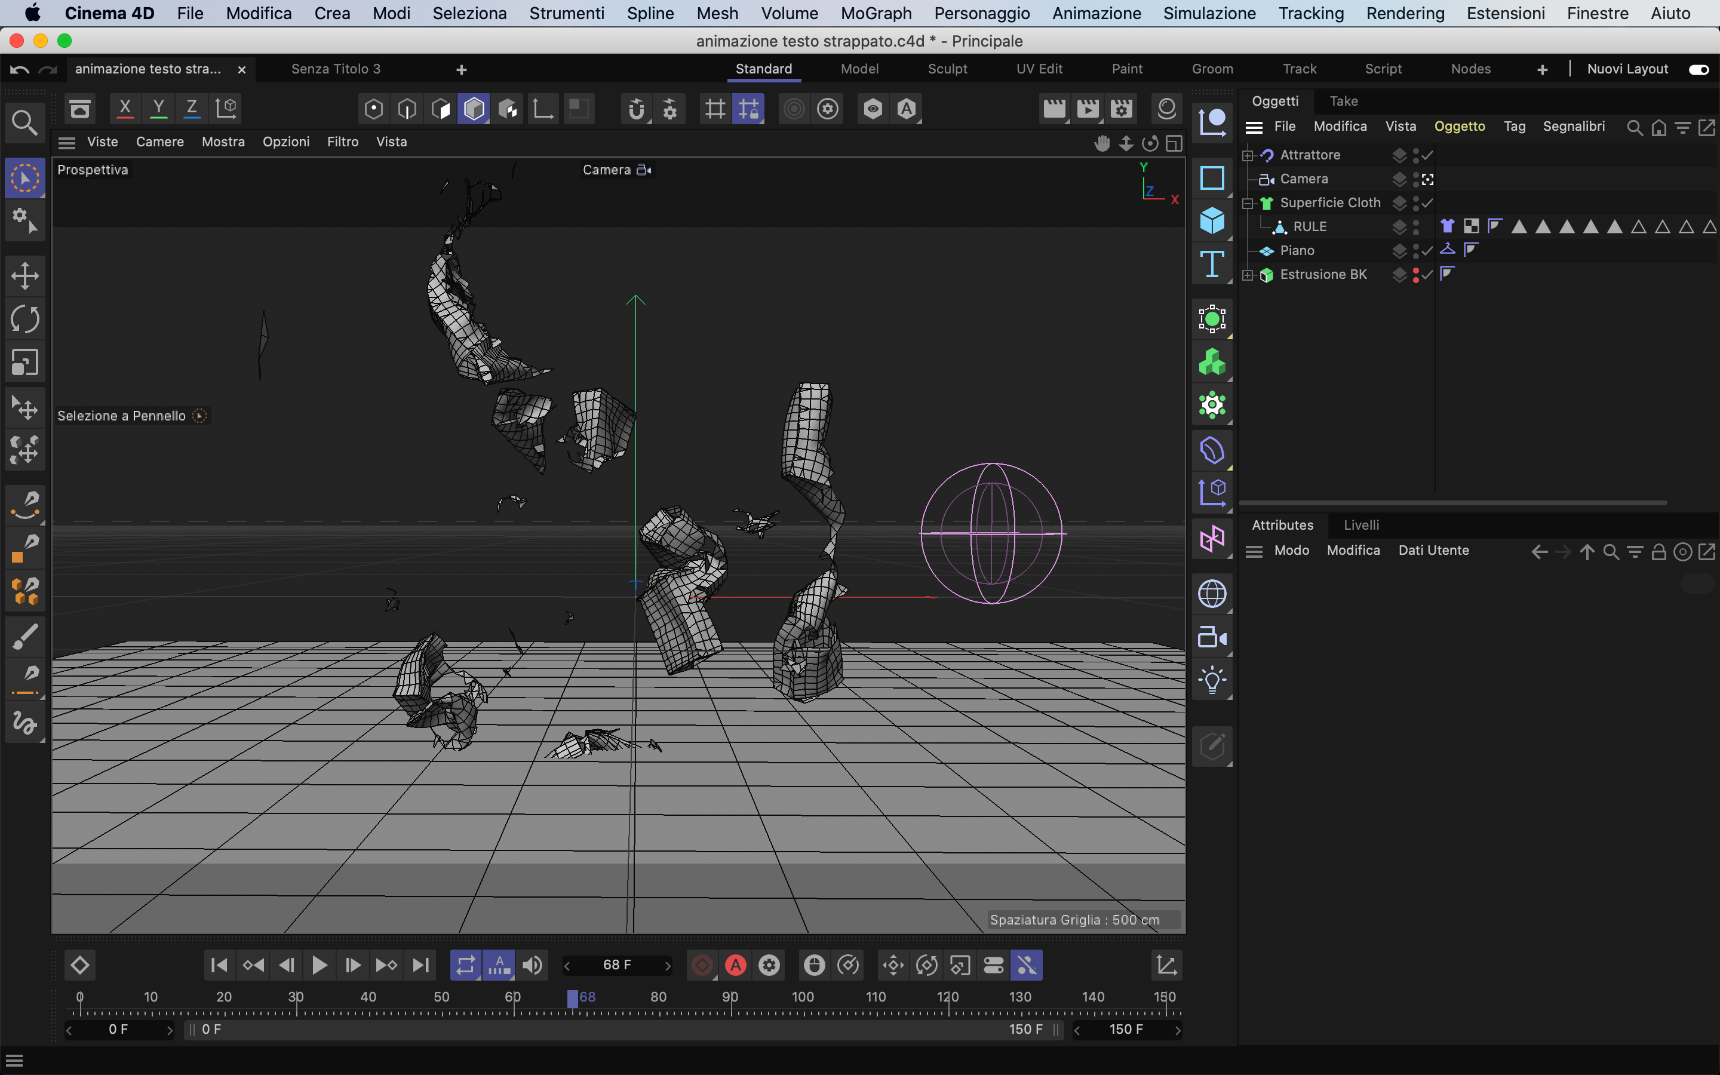Expand the Estrusione BK object

click(1248, 275)
